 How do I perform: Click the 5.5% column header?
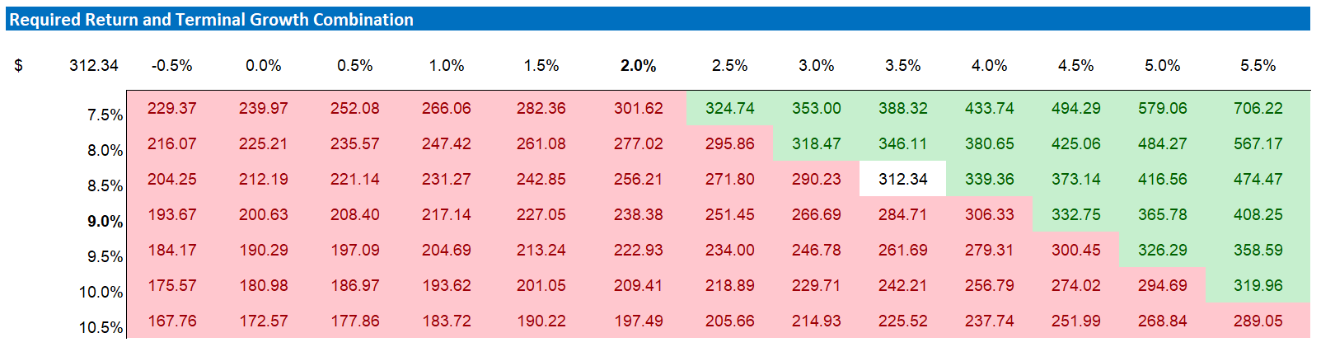point(1258,66)
